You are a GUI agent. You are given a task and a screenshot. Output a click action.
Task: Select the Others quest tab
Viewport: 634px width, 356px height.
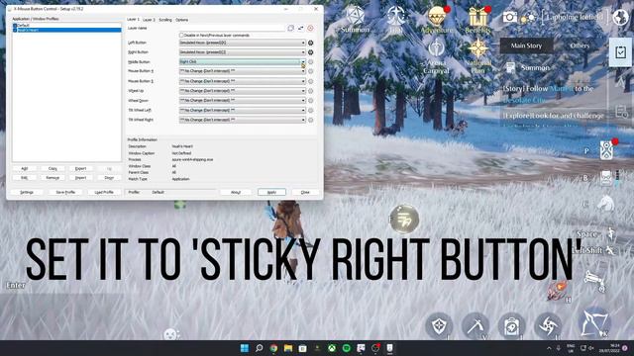tap(580, 45)
